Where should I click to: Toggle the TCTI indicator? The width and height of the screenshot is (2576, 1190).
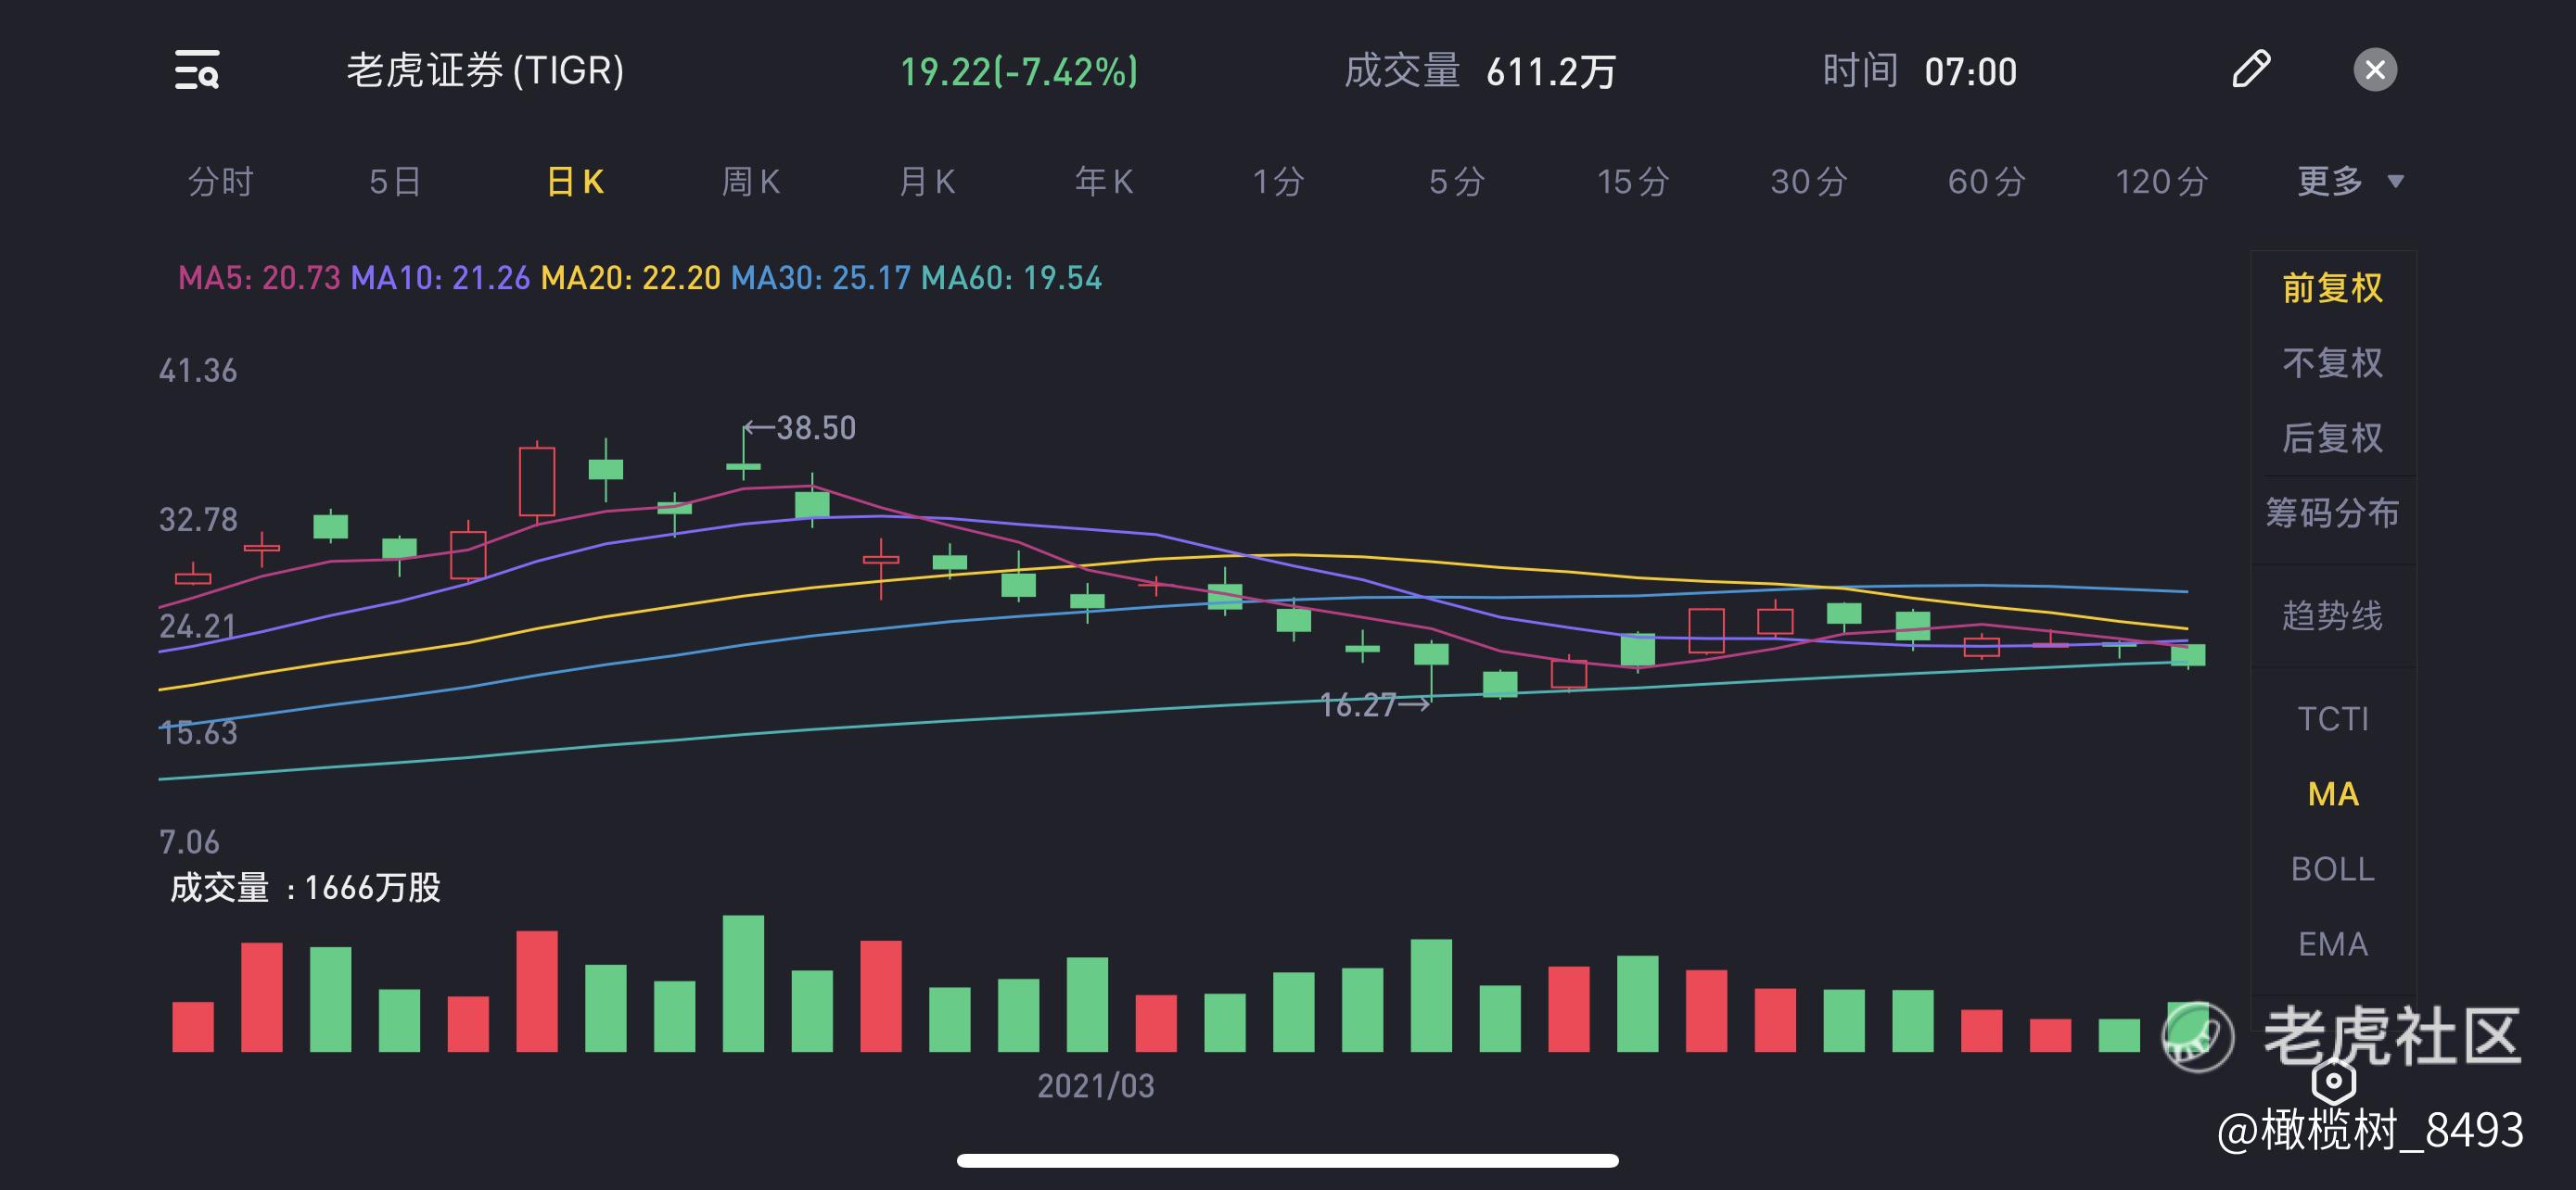pos(2333,719)
